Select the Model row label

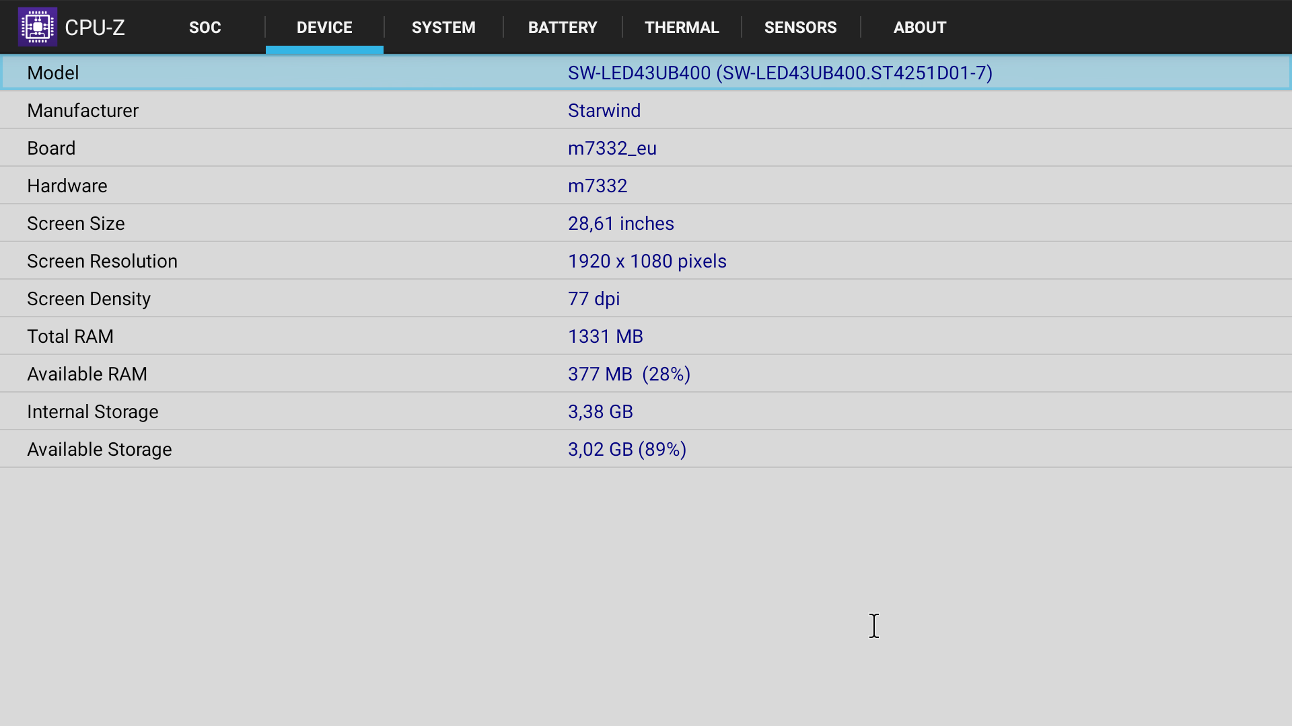pos(53,73)
